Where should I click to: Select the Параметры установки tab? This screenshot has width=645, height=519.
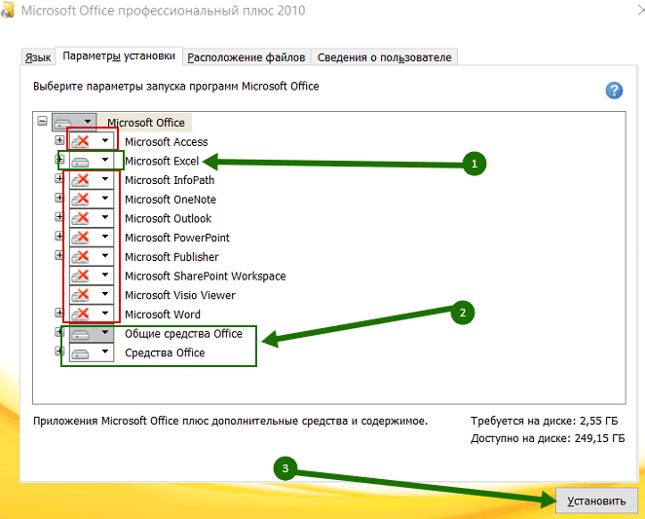tap(119, 56)
